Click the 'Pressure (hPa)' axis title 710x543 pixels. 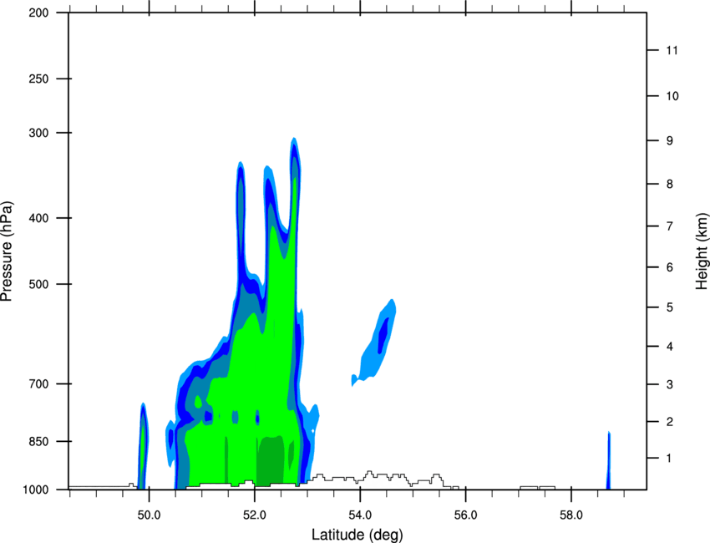[7, 251]
